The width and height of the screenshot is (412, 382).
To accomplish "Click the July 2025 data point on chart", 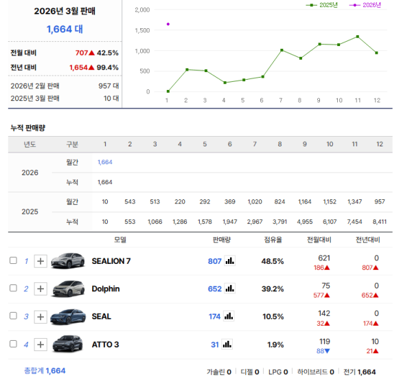I will (282, 50).
